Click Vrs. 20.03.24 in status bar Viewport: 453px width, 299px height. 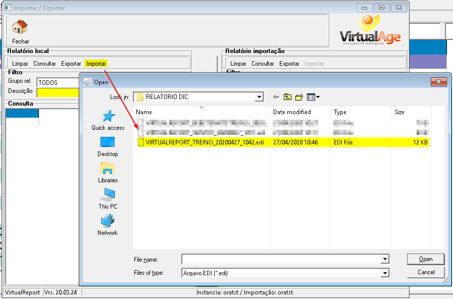[x=61, y=292]
